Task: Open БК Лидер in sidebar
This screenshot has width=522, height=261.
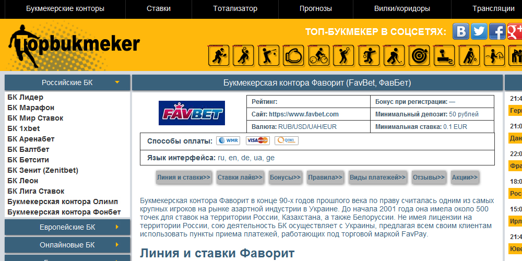Action: click(25, 97)
